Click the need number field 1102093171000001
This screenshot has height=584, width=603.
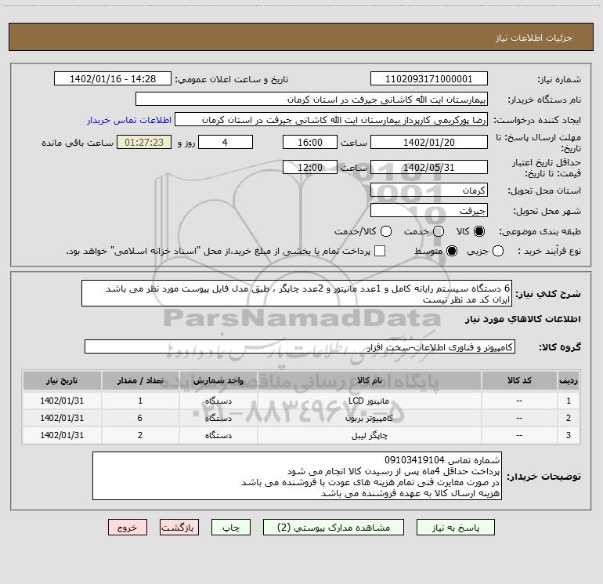(429, 78)
